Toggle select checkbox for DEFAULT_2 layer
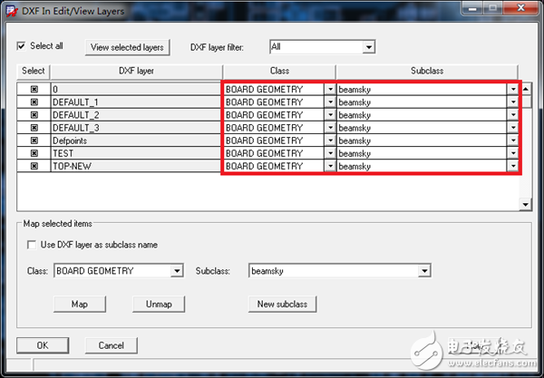 pos(34,115)
